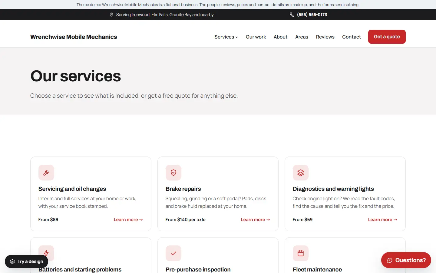Click the calendar icon for Fleet maintenance

pyautogui.click(x=301, y=253)
